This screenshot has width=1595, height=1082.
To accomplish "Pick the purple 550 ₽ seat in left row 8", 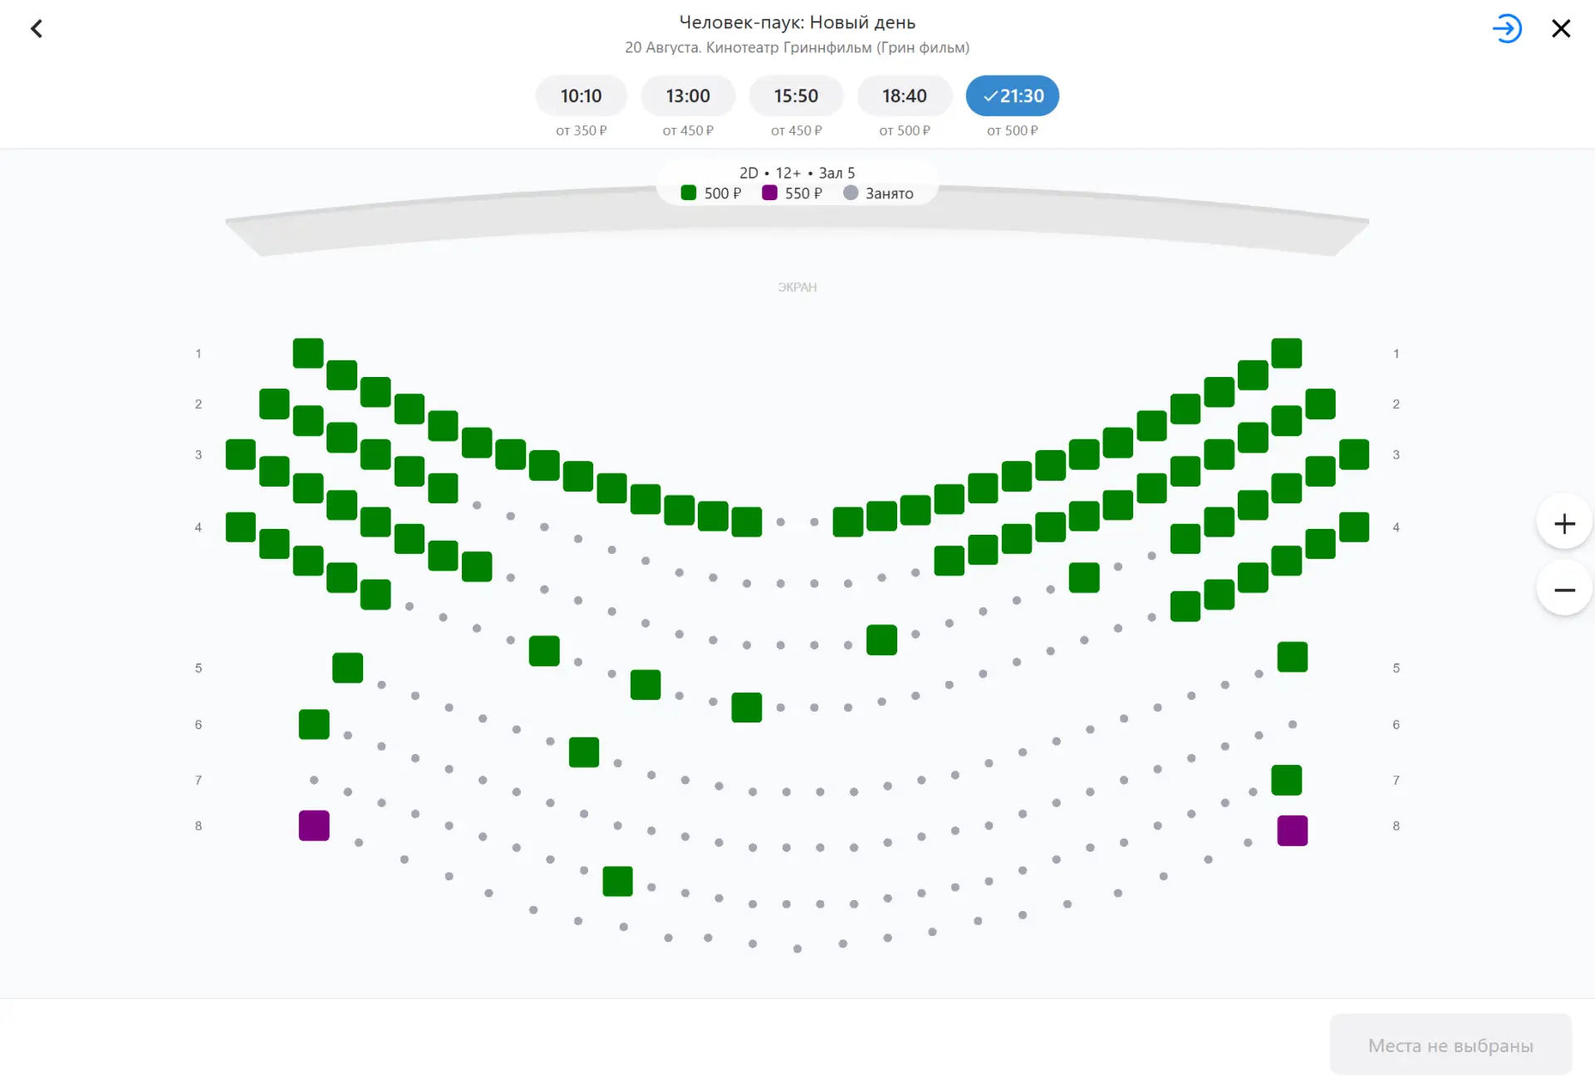I will (314, 825).
